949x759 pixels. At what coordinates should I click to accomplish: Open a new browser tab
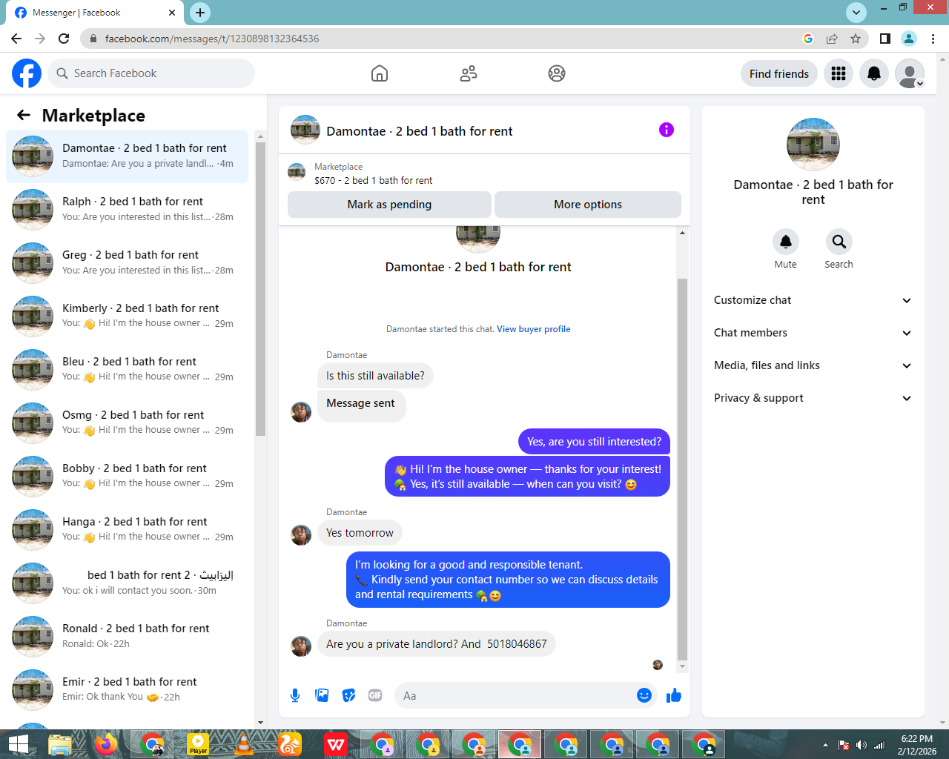tap(200, 13)
